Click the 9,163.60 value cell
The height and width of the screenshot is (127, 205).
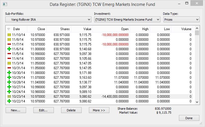pos(85,77)
